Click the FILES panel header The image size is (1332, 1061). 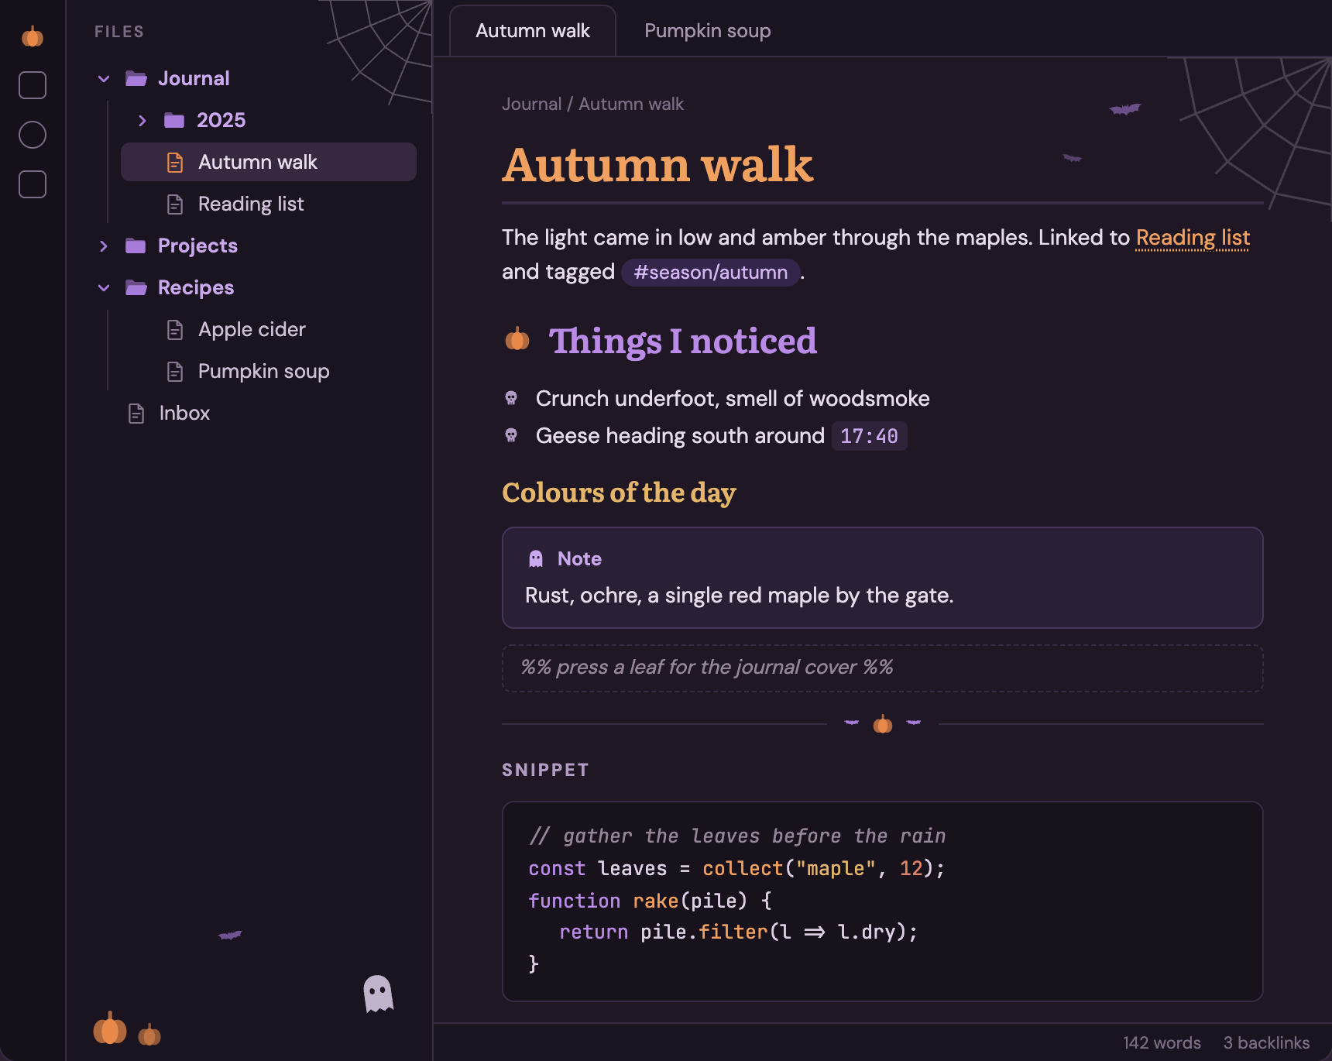(119, 32)
